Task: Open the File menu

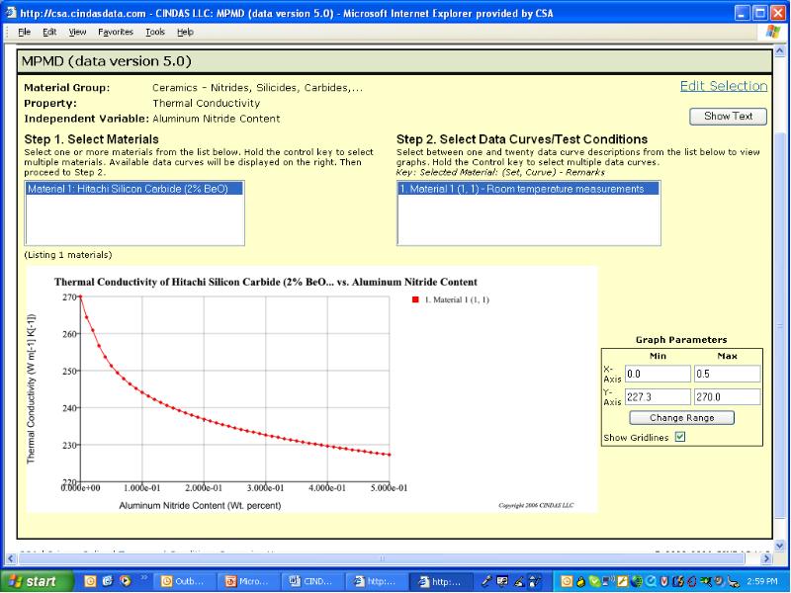Action: point(25,32)
